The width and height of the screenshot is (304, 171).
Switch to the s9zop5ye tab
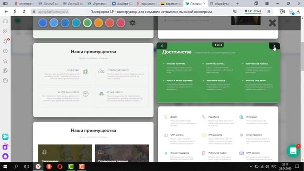pyautogui.click(x=219, y=3)
